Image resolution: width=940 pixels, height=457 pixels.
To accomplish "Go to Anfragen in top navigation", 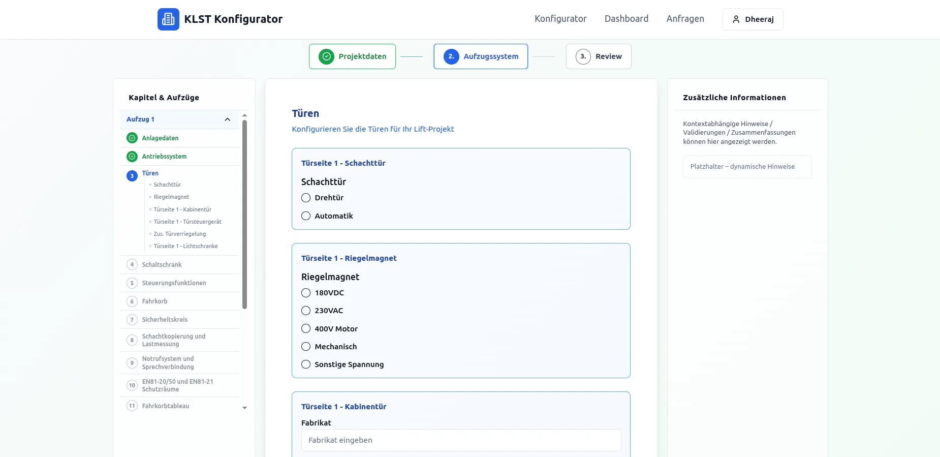I will click(685, 19).
